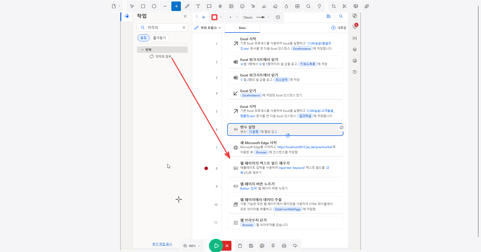
Task: Open the images side panel
Action: pos(355,61)
